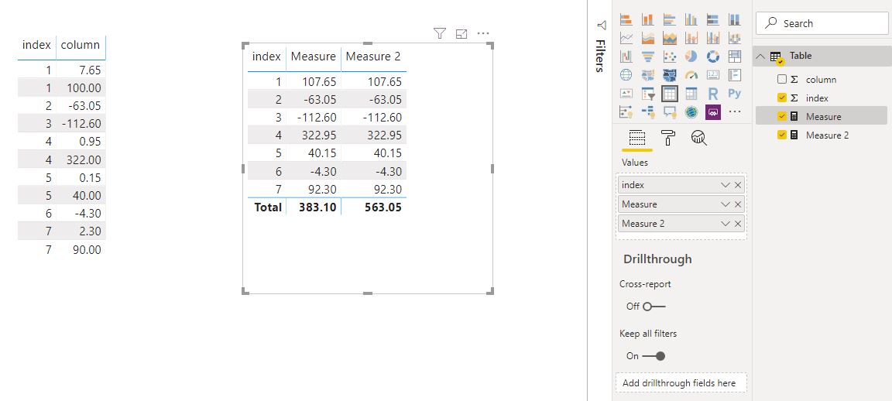The height and width of the screenshot is (401, 892).
Task: Switch to the Analytics magnifier tab
Action: (698, 138)
